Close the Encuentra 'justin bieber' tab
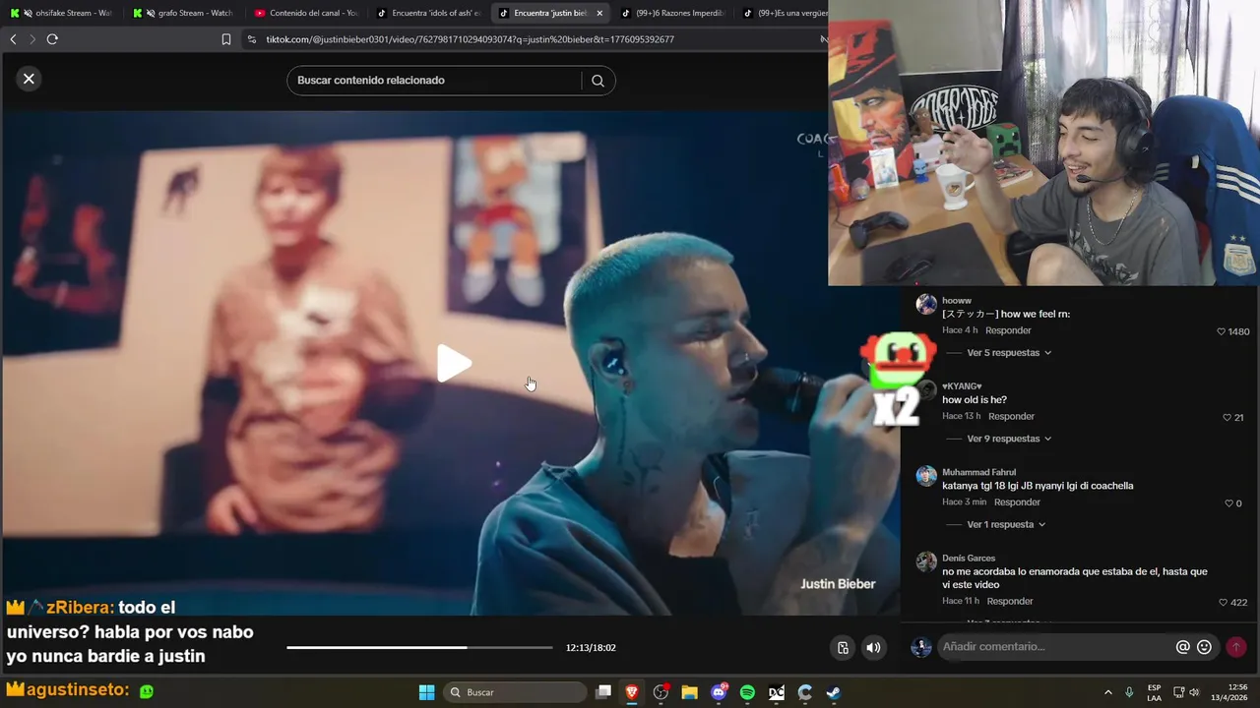The height and width of the screenshot is (708, 1260). tap(599, 13)
